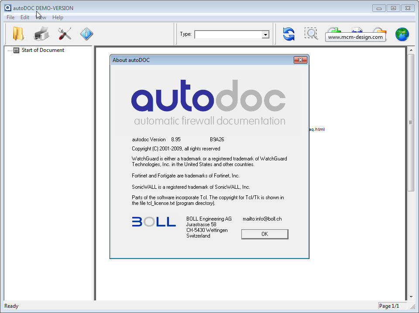Open settings via screwdriver and wrench icon

pyautogui.click(x=65, y=34)
